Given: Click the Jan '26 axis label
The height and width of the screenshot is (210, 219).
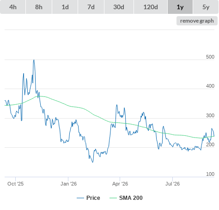Looking at the screenshot, I should 68,184.
